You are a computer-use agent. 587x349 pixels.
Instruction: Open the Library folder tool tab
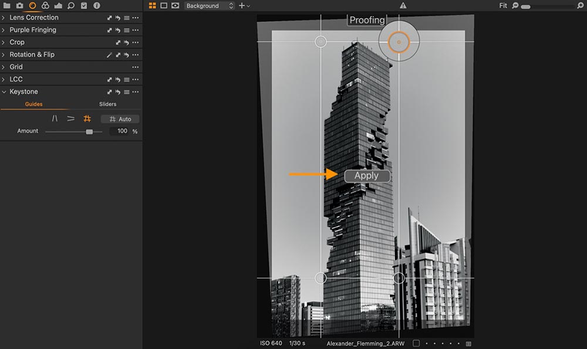[x=6, y=6]
